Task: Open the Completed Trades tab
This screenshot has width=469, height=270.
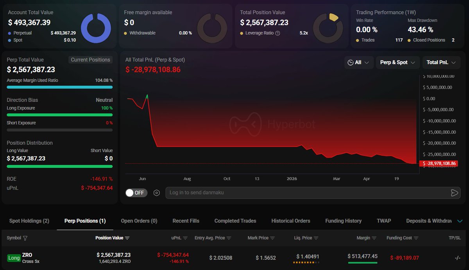Action: [235, 221]
